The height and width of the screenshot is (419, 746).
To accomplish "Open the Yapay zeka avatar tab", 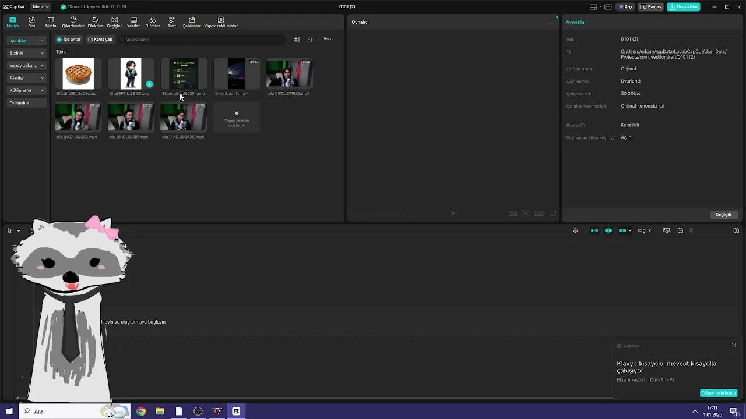I will [x=221, y=22].
